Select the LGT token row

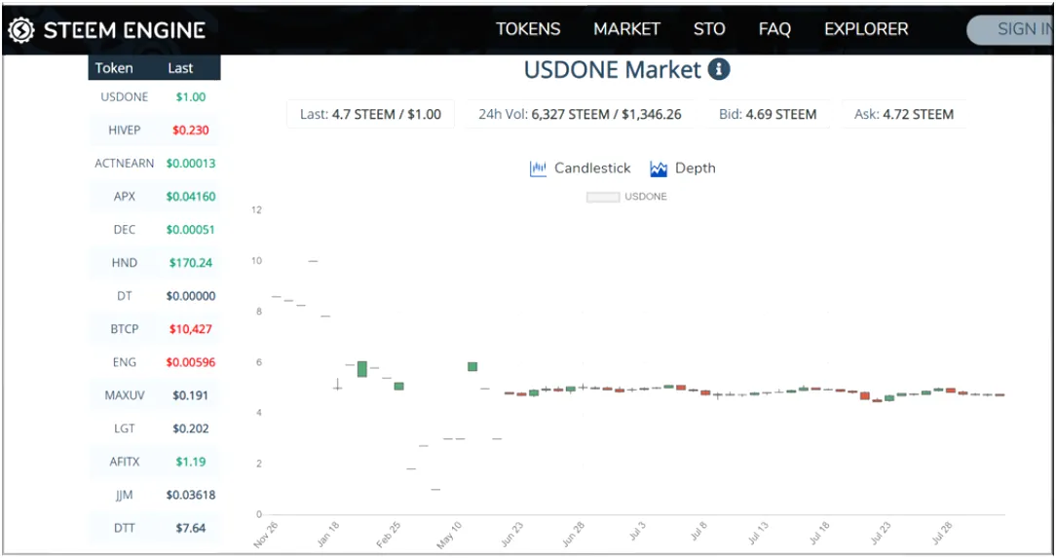154,428
